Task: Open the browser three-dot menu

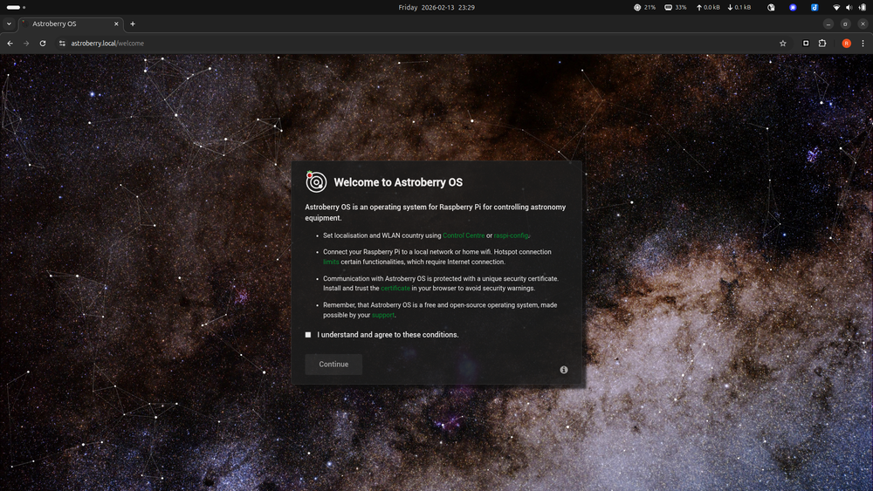Action: click(x=863, y=43)
